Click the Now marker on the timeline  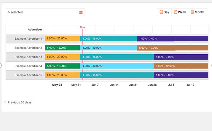point(83,27)
